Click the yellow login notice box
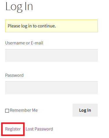The height and width of the screenshot is (138, 109). [x=51, y=26]
